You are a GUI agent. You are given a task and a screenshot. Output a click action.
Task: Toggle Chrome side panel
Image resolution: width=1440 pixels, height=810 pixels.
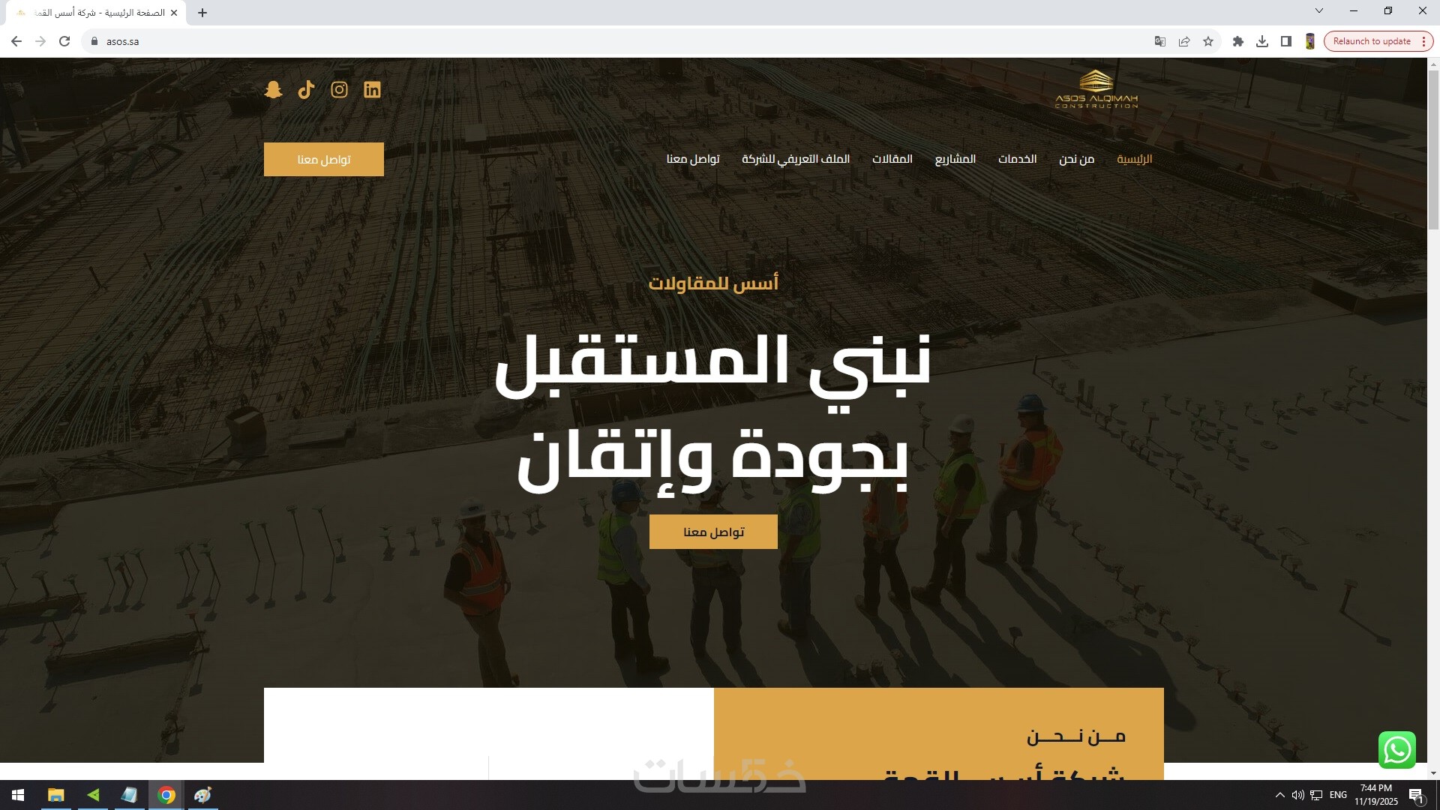point(1286,41)
